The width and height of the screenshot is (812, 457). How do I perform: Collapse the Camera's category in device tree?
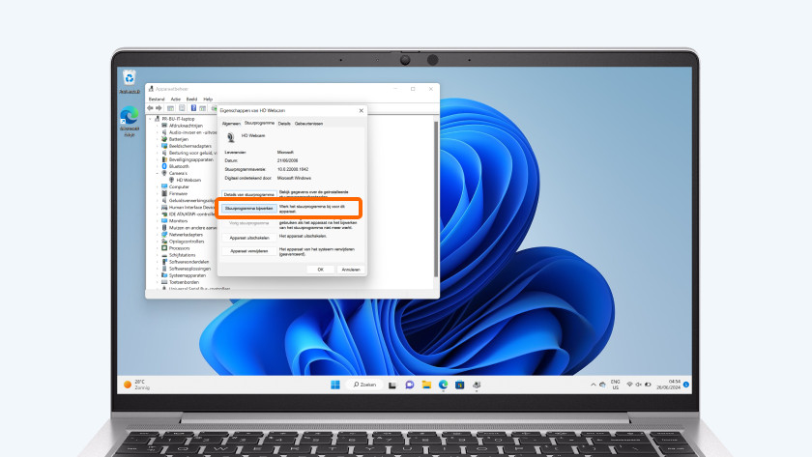tap(159, 173)
